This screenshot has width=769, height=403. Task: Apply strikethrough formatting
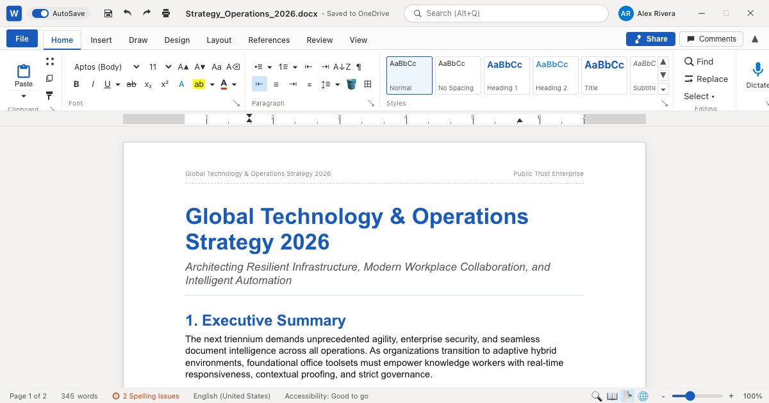pos(131,84)
